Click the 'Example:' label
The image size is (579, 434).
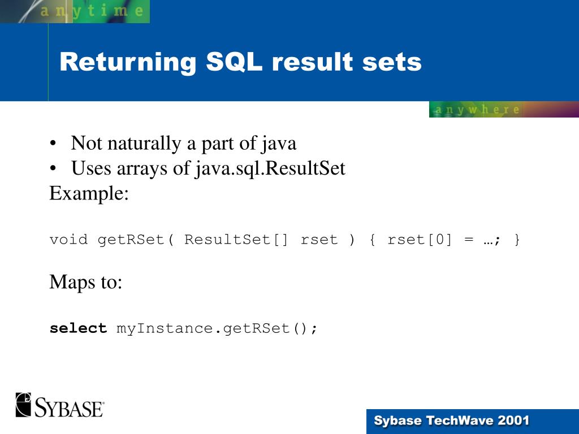point(89,193)
